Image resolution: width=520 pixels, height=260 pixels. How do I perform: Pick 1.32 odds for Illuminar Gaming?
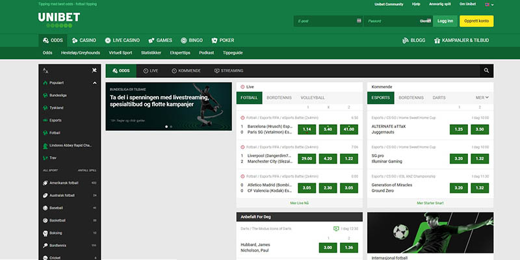tap(480, 159)
